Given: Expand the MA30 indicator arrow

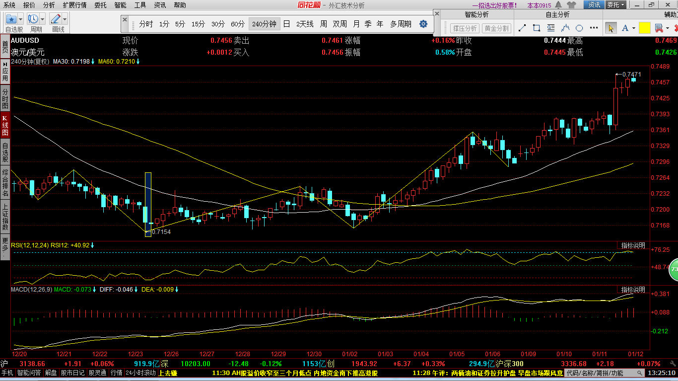Looking at the screenshot, I should (93, 62).
